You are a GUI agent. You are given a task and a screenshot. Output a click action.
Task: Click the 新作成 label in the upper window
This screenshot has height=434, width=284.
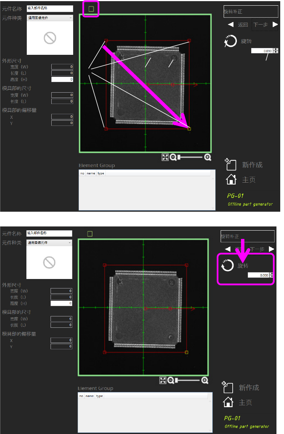[x=252, y=165]
